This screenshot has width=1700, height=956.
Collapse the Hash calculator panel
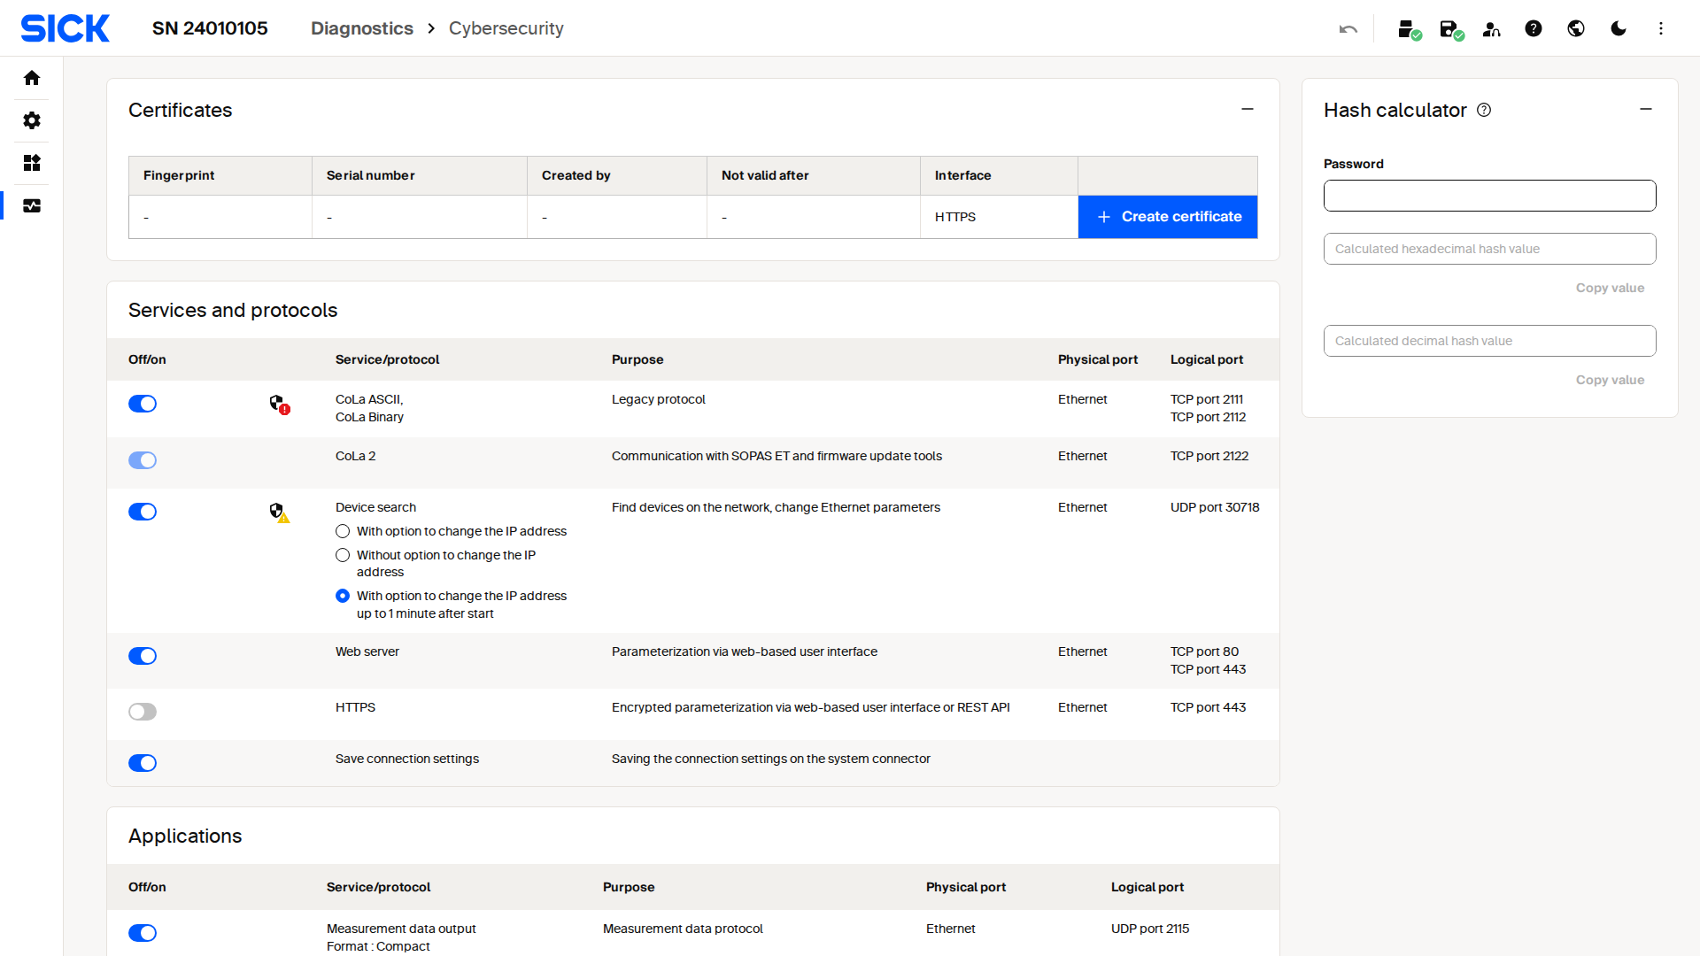point(1646,109)
